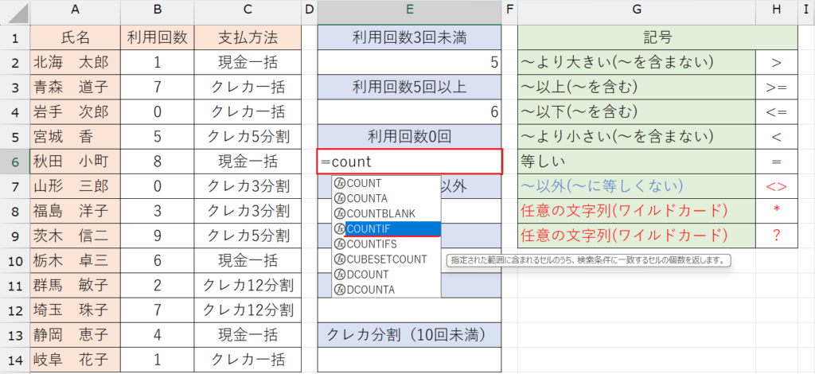The height and width of the screenshot is (374, 815).
Task: Click the cell 岐阜 花子
Action: click(x=76, y=360)
